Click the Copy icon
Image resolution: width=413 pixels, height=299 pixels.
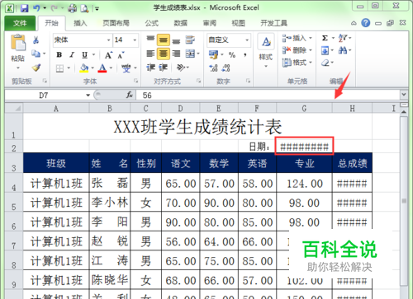[36, 54]
